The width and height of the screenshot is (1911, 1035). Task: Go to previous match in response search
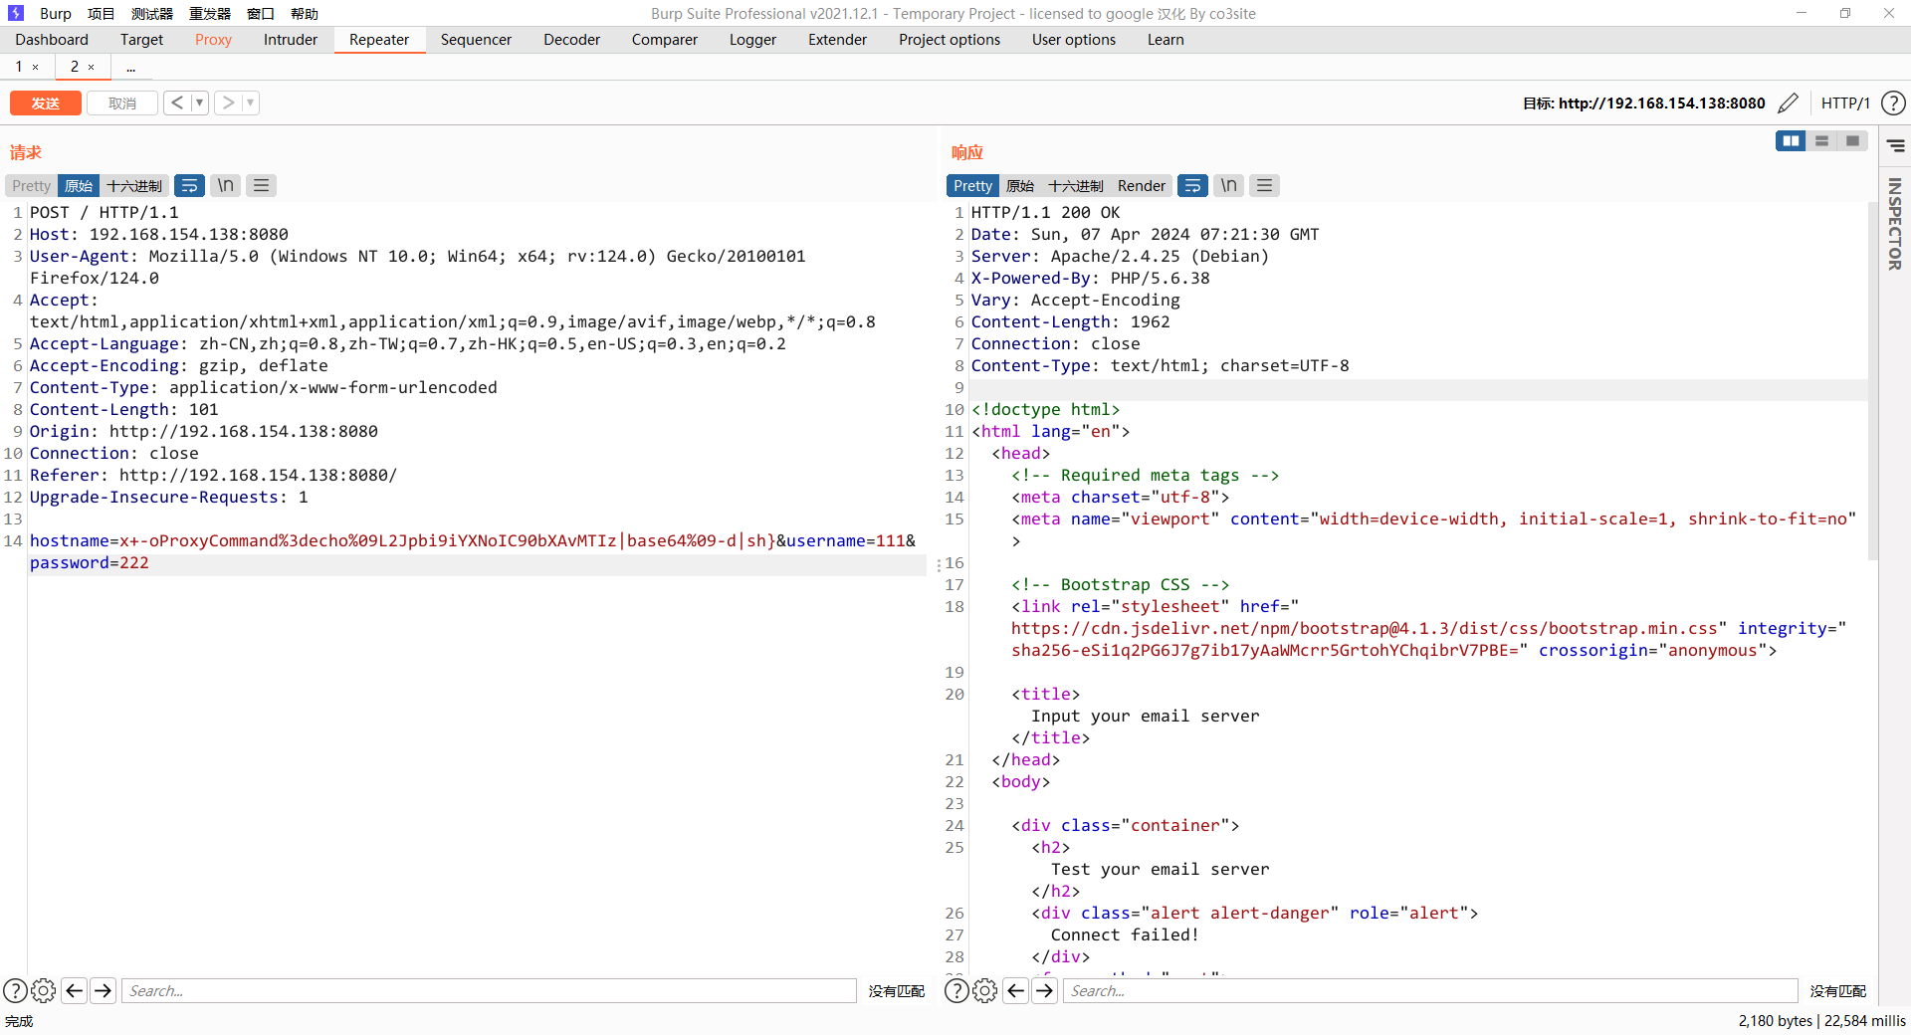click(x=1016, y=991)
